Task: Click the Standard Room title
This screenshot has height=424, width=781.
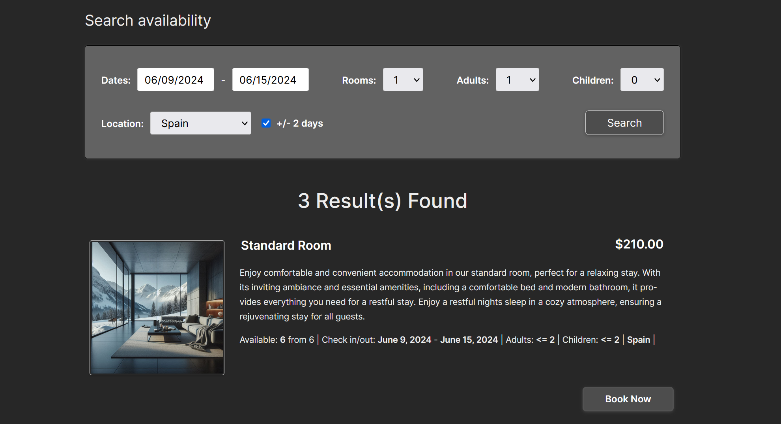Action: (286, 245)
